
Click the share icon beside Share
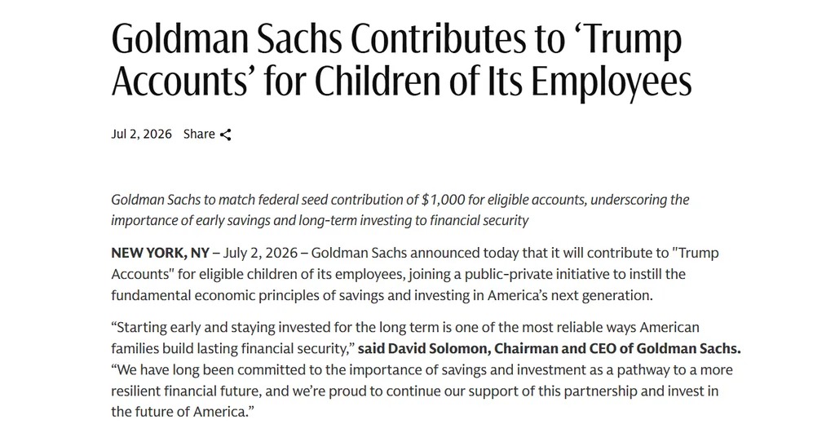225,135
